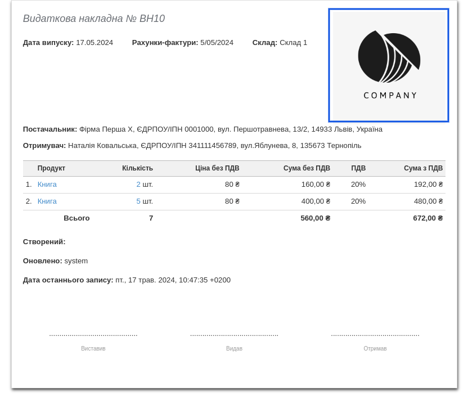The image size is (468, 395).
Task: Click the Виставив signature line
Action: pyautogui.click(x=93, y=335)
